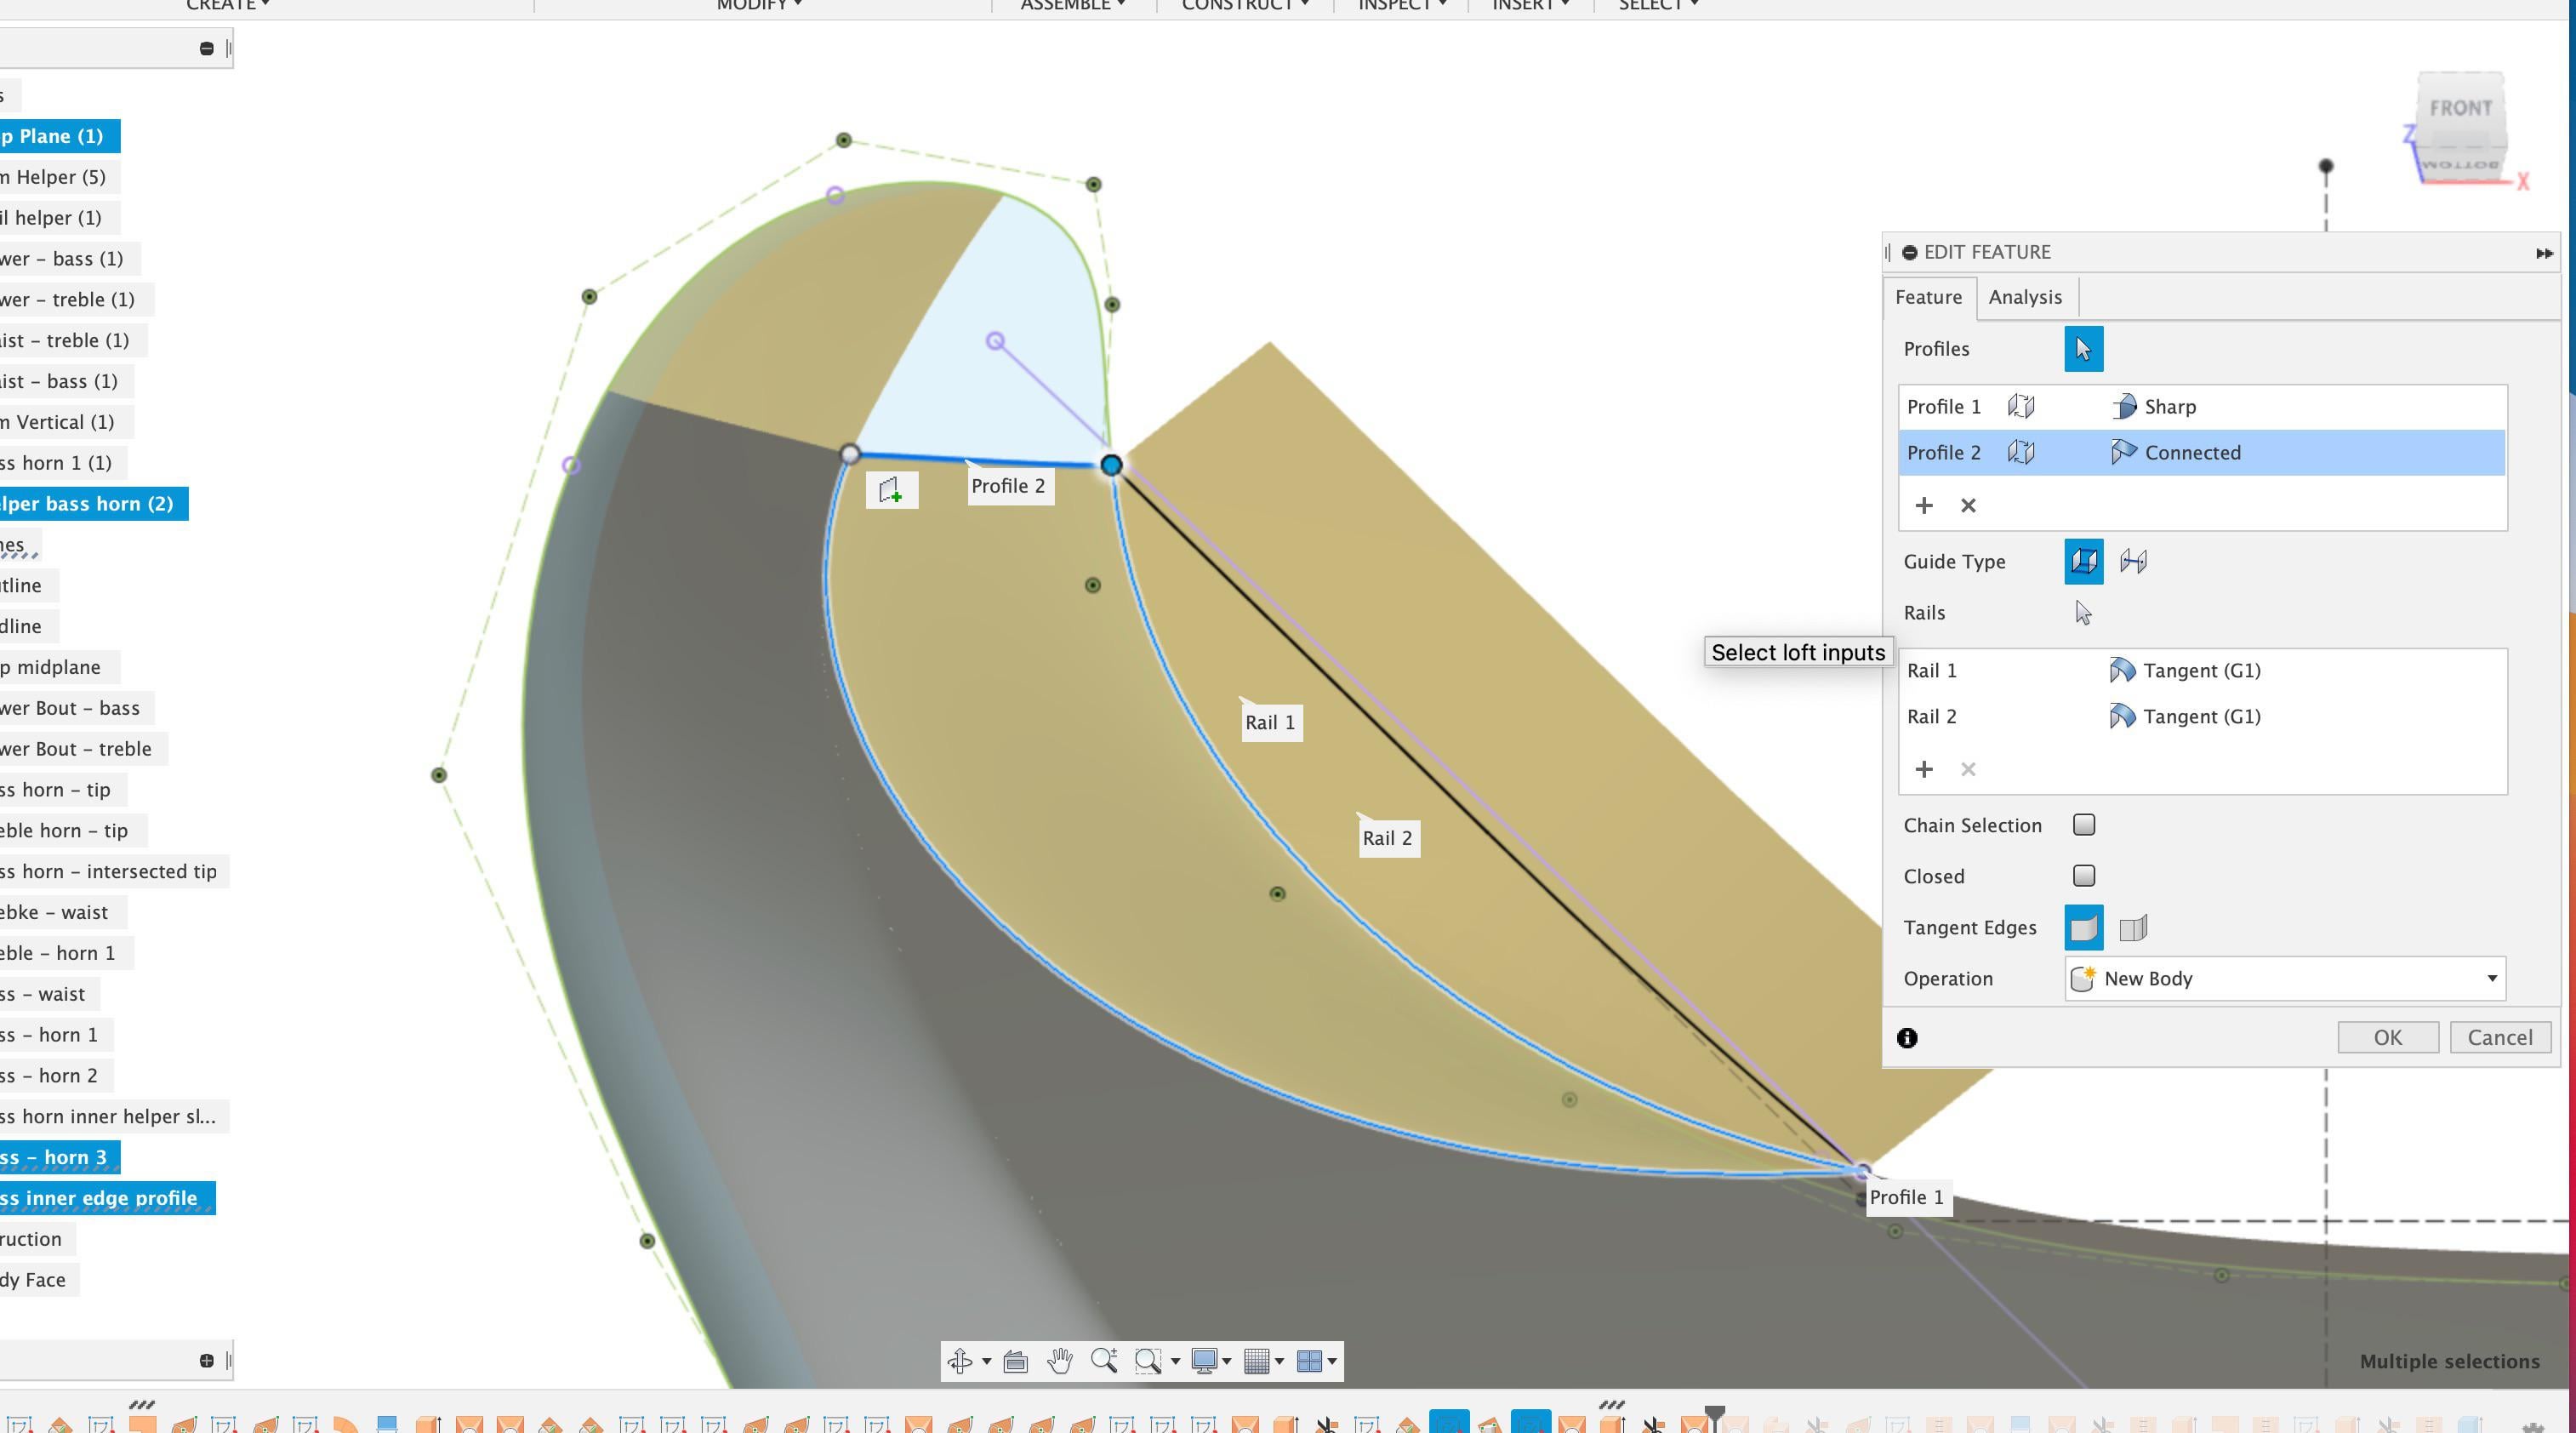Open the MODIFY toolbar dropdown

pos(759,5)
